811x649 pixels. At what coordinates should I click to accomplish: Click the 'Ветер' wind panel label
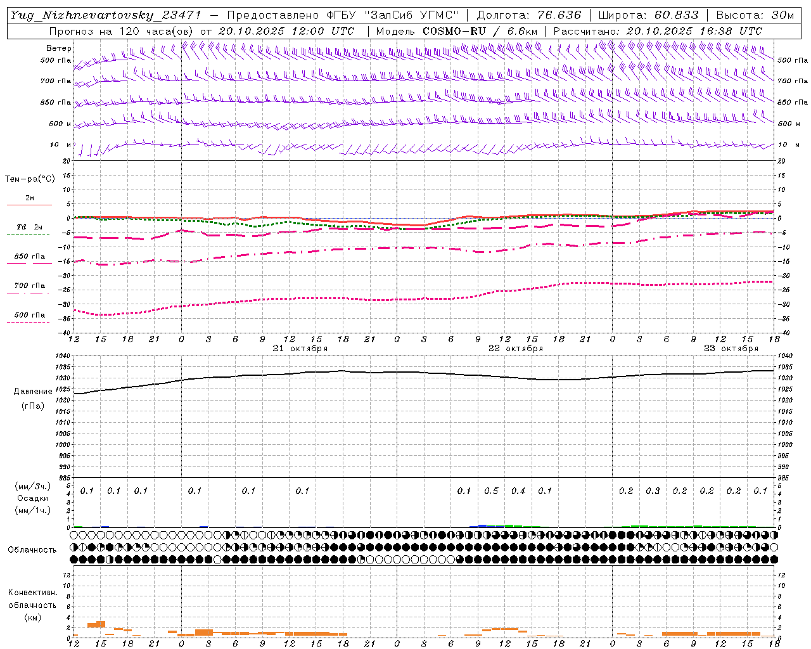[59, 48]
